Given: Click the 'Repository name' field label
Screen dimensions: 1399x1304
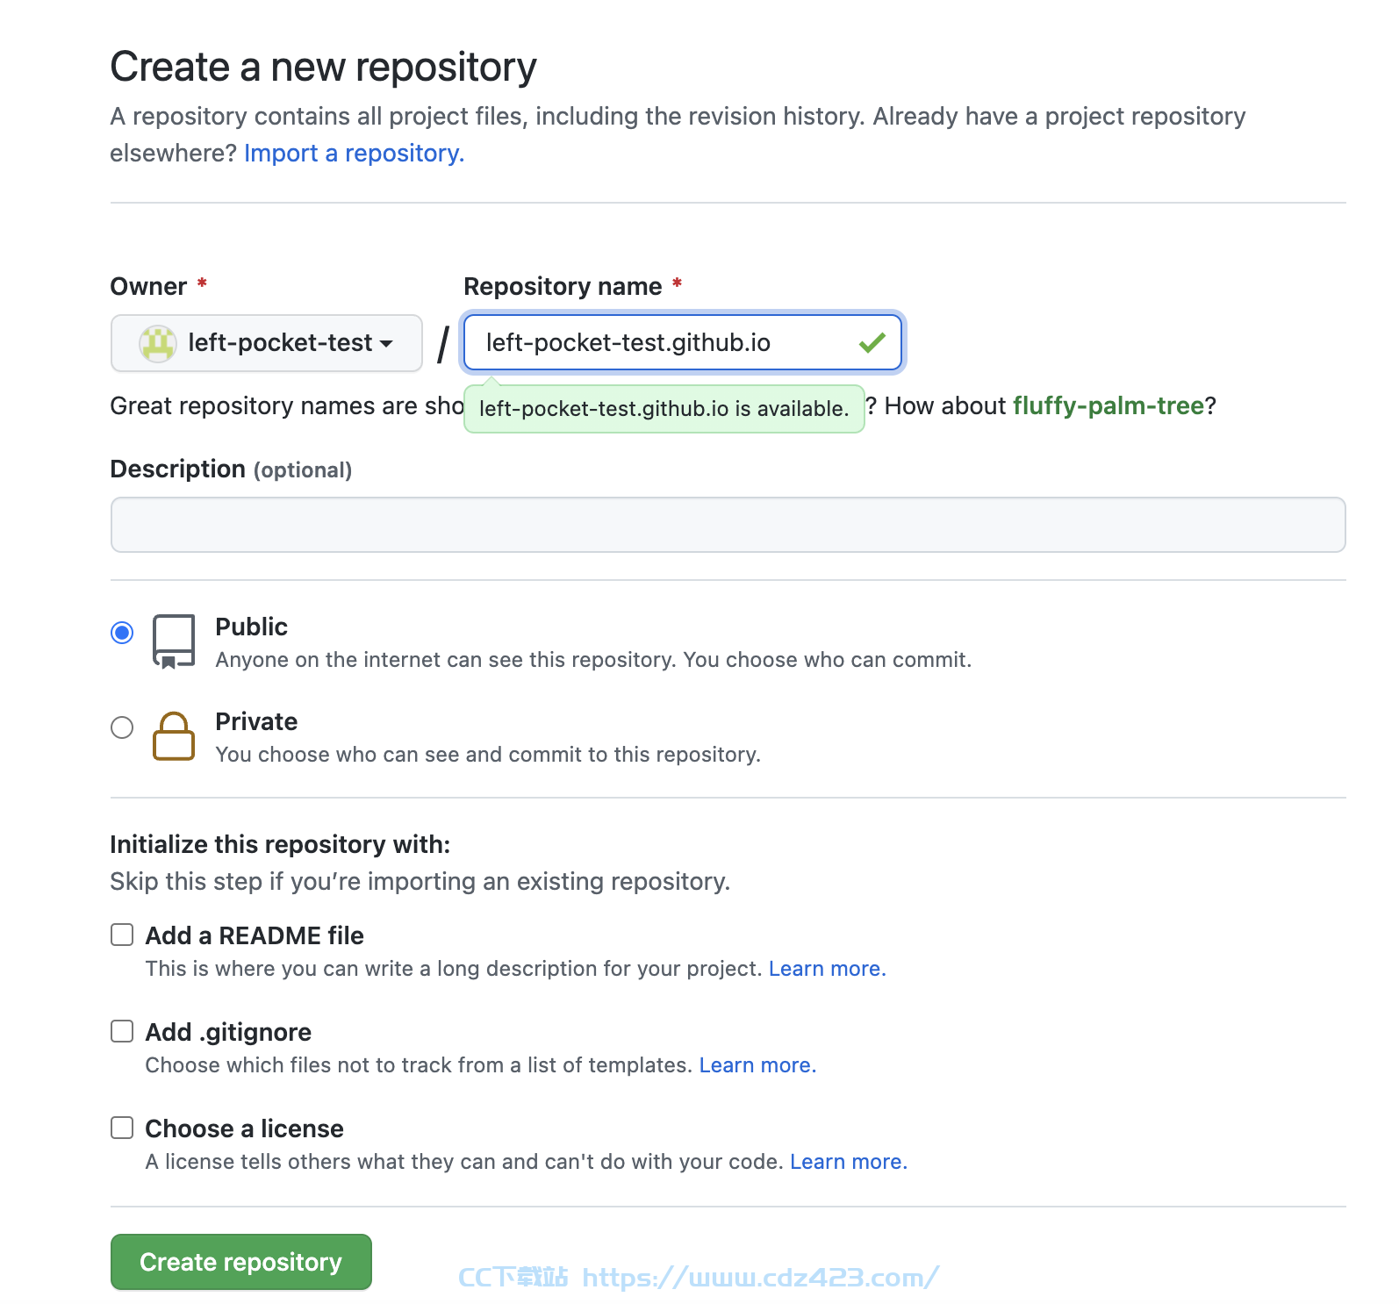Looking at the screenshot, I should coord(563,287).
